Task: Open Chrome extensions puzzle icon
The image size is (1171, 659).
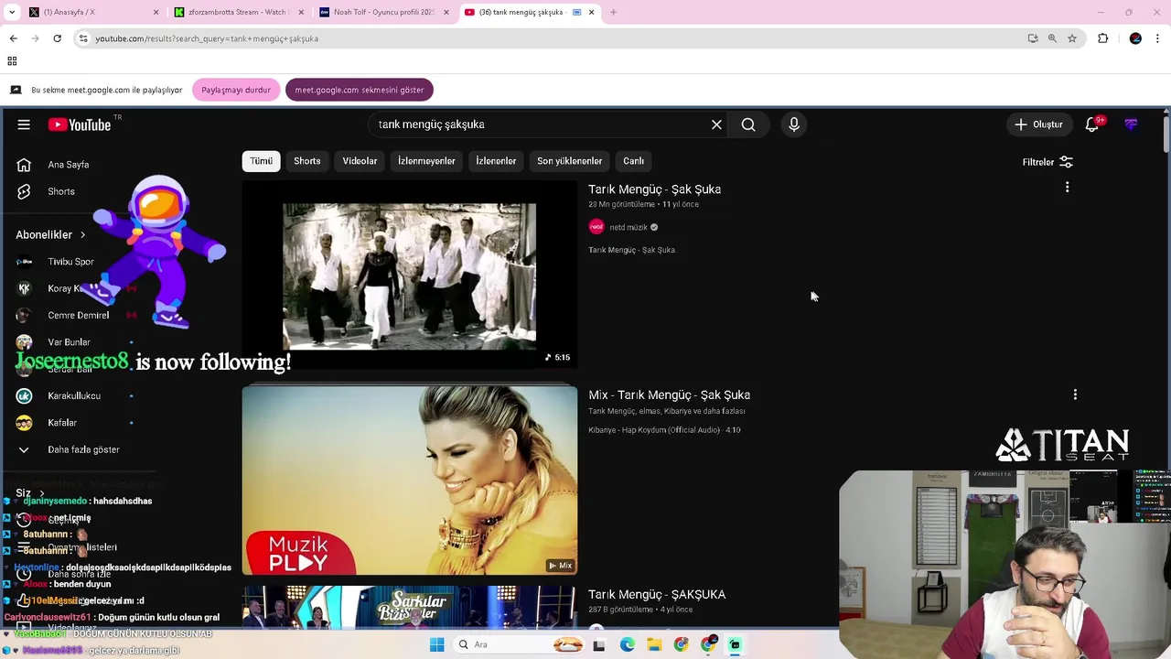Action: pos(1103,38)
